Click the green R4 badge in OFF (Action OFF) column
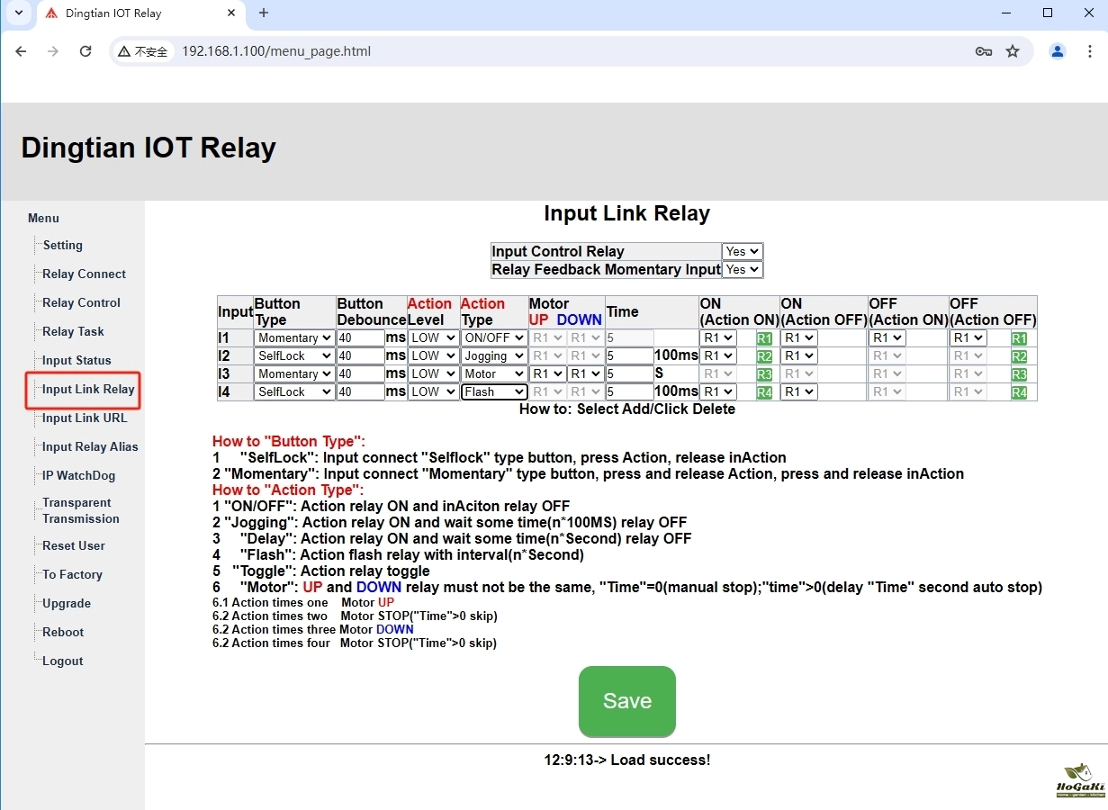This screenshot has height=810, width=1108. [x=1019, y=392]
